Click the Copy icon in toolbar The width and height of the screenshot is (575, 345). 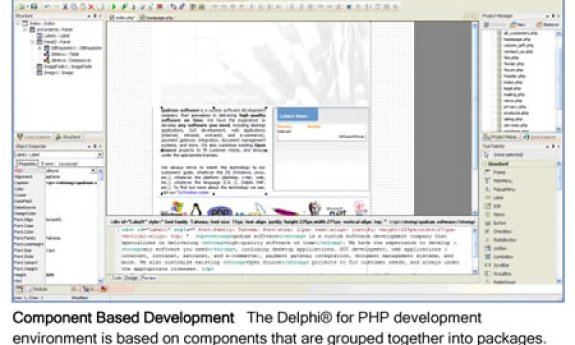(x=74, y=6)
